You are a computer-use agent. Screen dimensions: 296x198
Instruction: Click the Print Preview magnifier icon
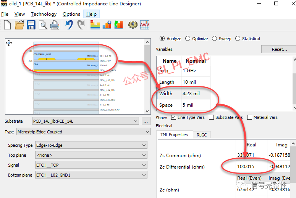43,25
